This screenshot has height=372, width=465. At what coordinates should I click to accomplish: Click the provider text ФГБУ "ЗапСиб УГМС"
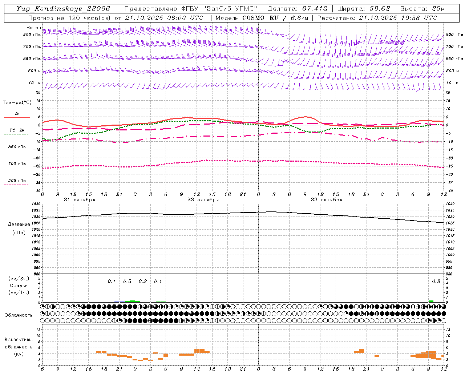tap(219, 9)
